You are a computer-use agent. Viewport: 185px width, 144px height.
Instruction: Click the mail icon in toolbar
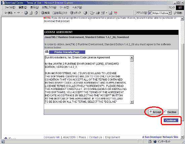click(x=92, y=13)
